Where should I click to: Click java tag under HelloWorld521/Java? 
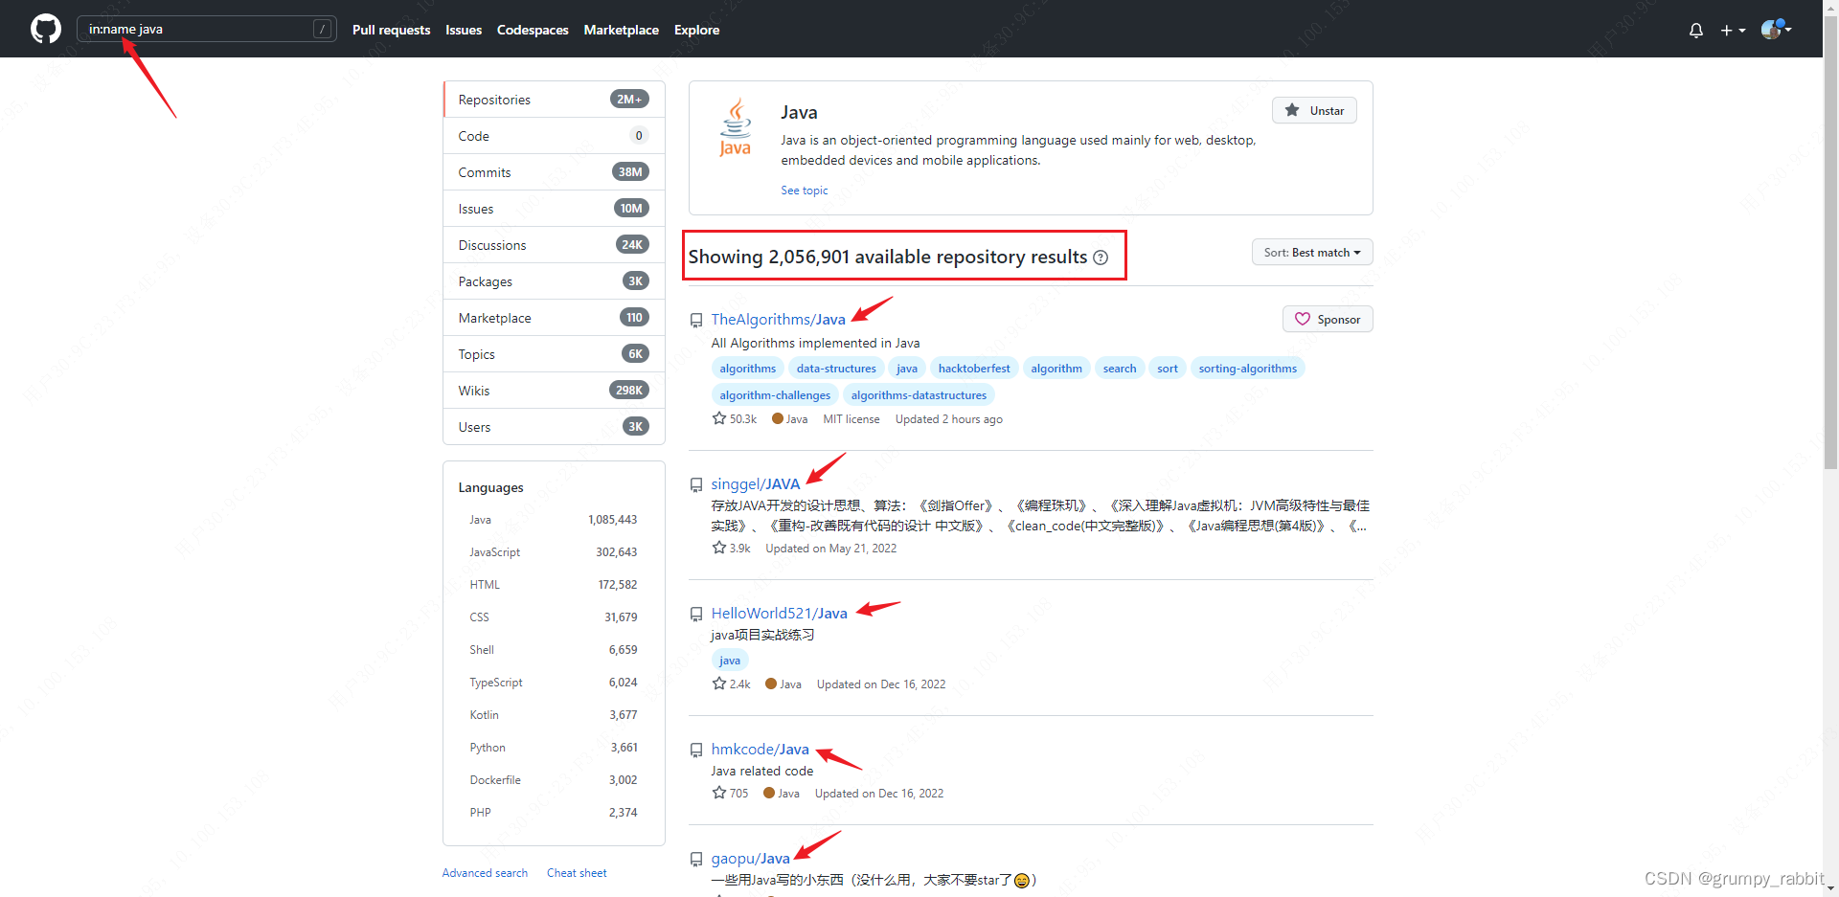pyautogui.click(x=730, y=661)
